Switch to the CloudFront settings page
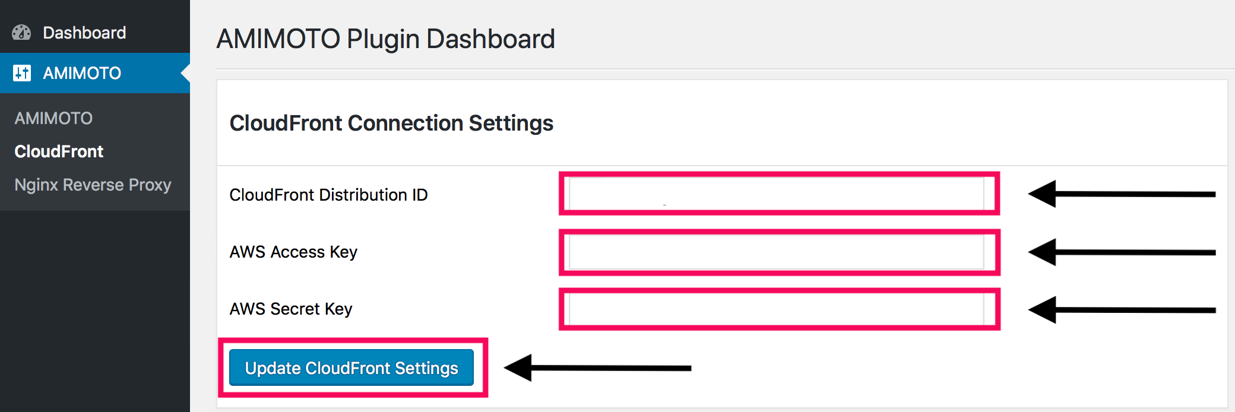 coord(58,151)
